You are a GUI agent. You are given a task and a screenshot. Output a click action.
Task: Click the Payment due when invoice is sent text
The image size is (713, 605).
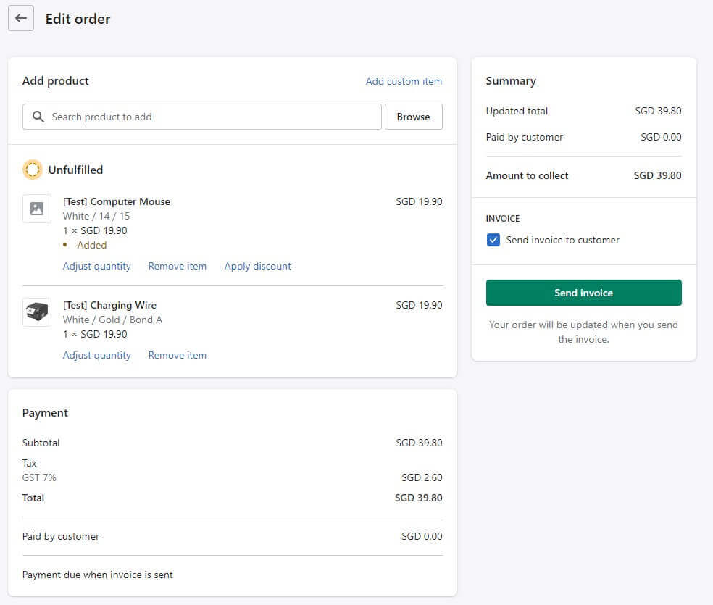tap(97, 575)
